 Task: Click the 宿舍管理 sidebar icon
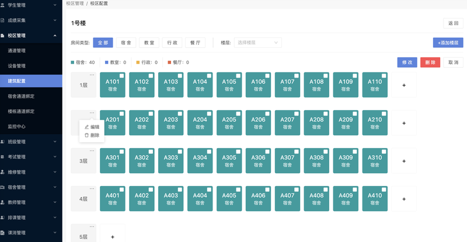[x=2, y=187]
